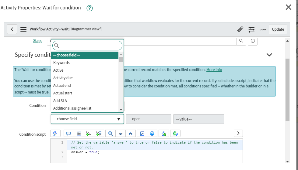Expand script side panel right chevron

pyautogui.click(x=238, y=134)
